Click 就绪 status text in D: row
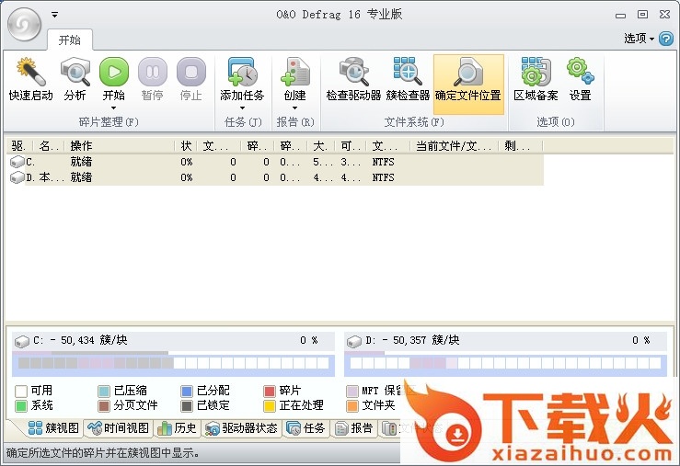The height and width of the screenshot is (466, 680). pyautogui.click(x=81, y=177)
